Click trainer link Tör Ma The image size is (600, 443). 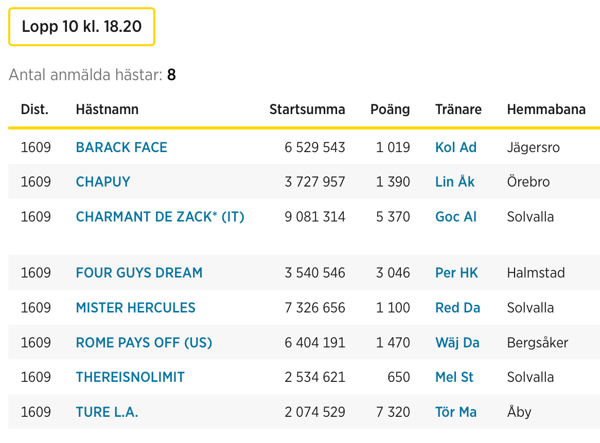click(456, 412)
